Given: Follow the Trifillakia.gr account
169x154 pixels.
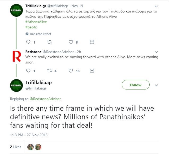Looking at the screenshot, I should click(x=135, y=85).
